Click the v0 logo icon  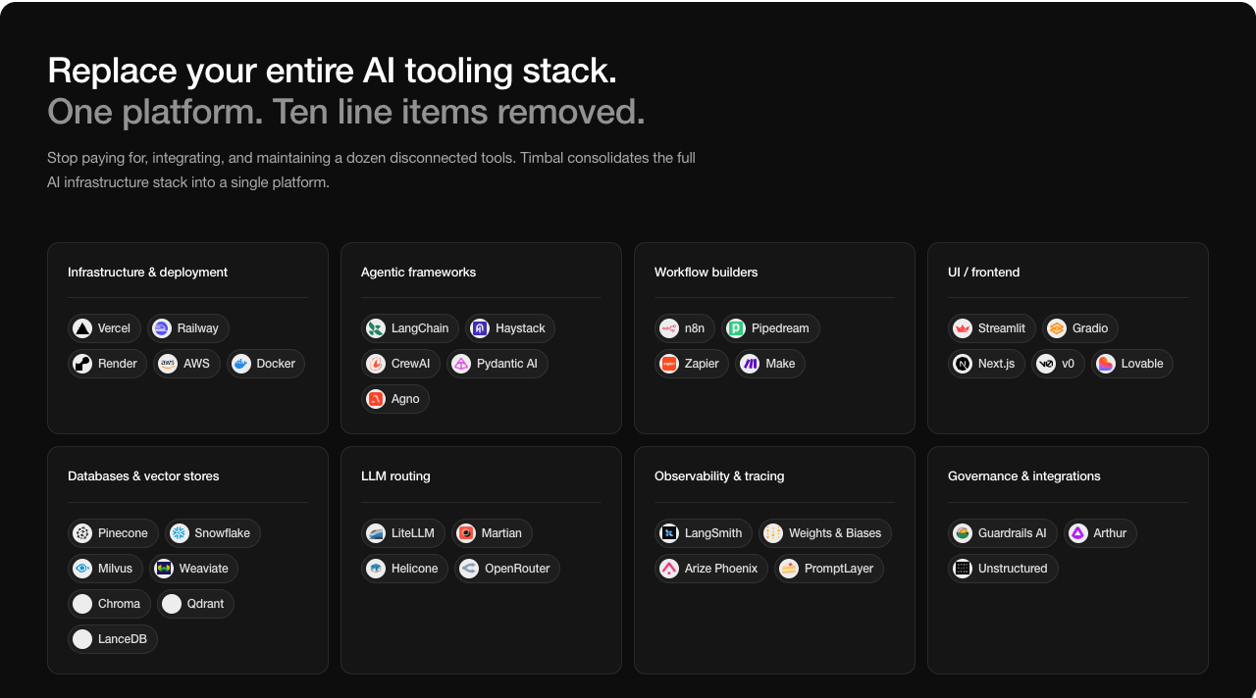click(1046, 364)
